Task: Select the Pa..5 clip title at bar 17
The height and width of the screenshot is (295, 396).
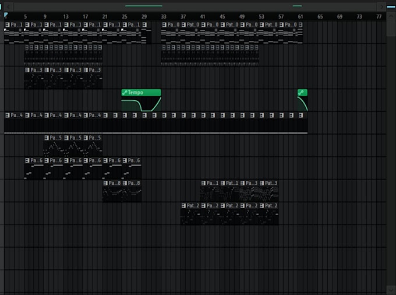Action: 95,138
